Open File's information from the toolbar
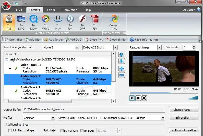The height and width of the screenshot is (136, 203). tap(144, 40)
